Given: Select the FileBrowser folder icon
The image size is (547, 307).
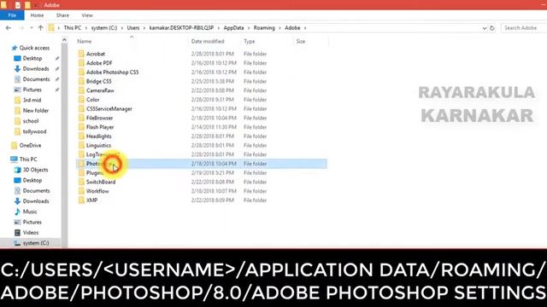Looking at the screenshot, I should (81, 118).
